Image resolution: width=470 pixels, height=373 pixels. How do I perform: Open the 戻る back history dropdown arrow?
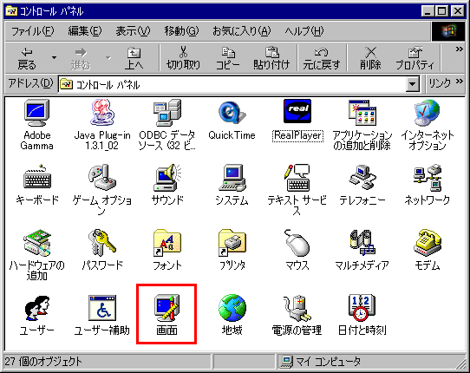[55, 57]
